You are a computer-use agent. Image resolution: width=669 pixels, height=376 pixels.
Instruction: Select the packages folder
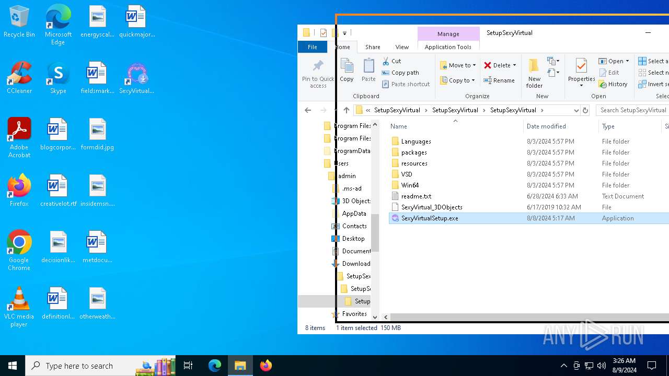click(x=414, y=152)
